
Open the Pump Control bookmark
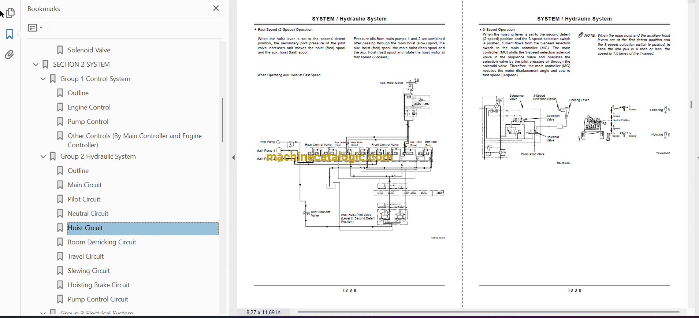[x=88, y=122]
